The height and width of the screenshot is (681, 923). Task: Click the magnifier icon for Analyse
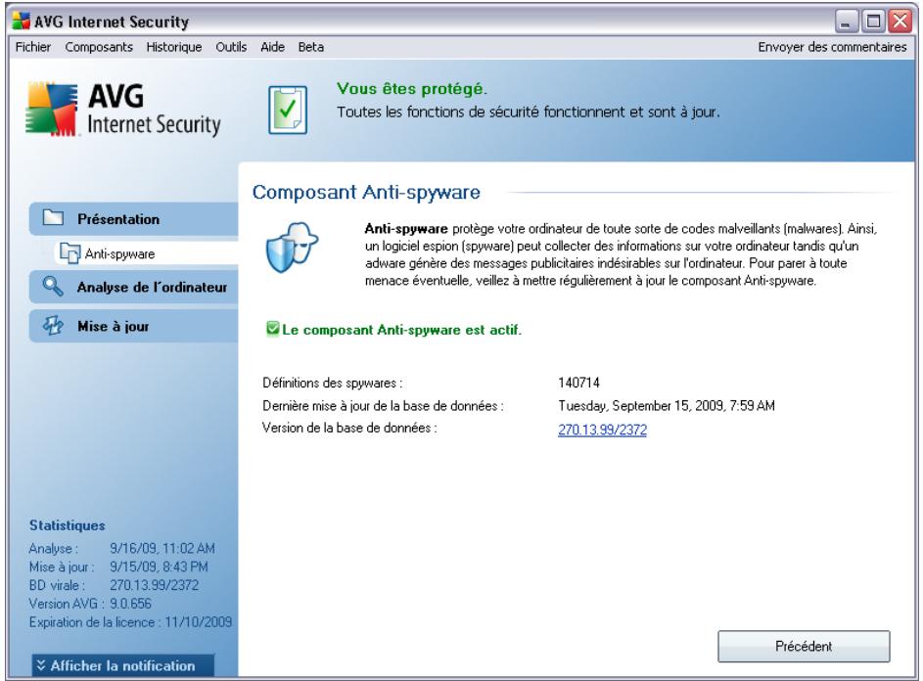pos(53,287)
